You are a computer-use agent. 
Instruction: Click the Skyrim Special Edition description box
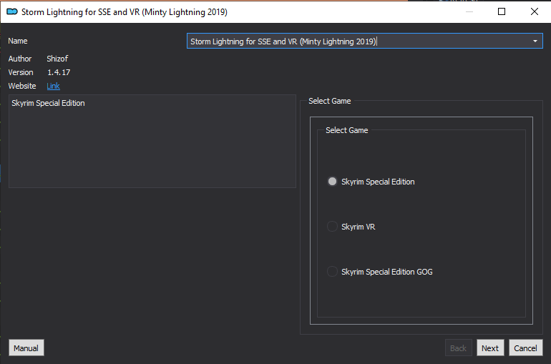click(x=152, y=141)
